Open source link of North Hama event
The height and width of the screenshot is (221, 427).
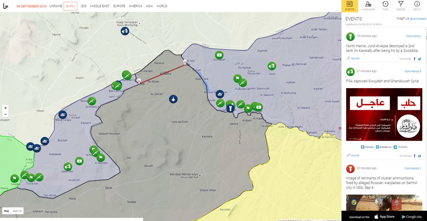tap(353, 58)
